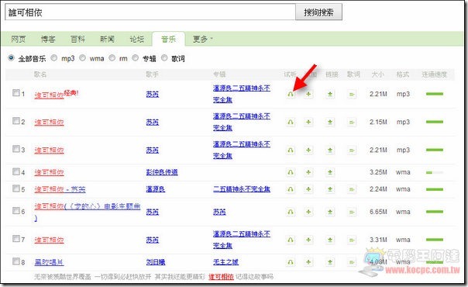The image size is (468, 287).
Task: Add the 2.15M mp3 song with plus icon
Action: click(x=308, y=122)
